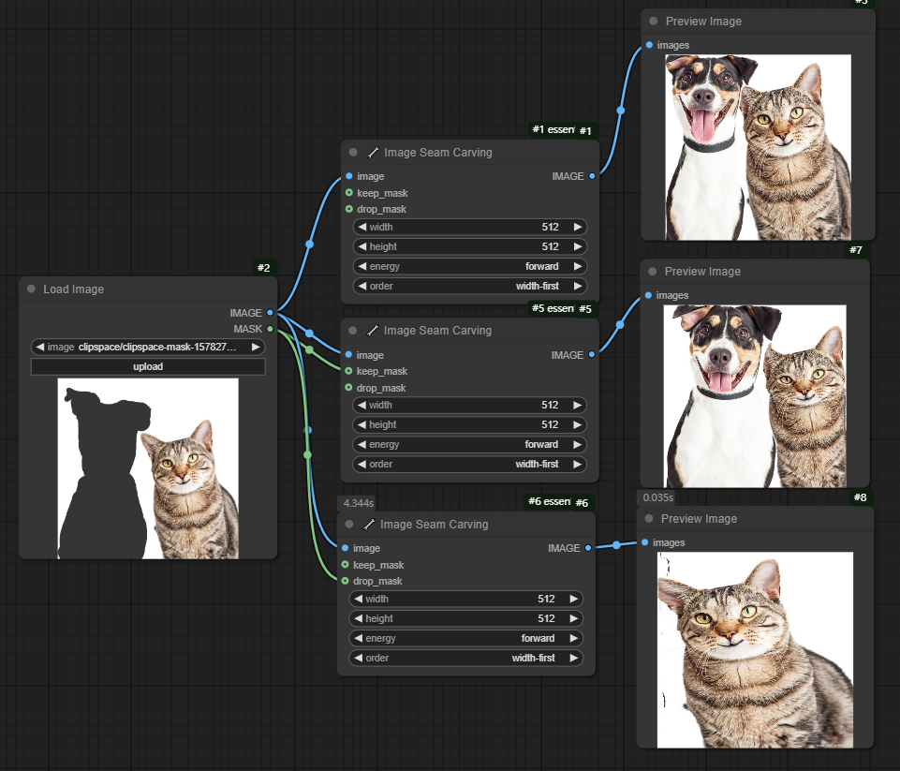Viewport: 900px width, 771px height.
Task: Click keep_mask input socket on Seam Carving node #5
Action: 349,372
